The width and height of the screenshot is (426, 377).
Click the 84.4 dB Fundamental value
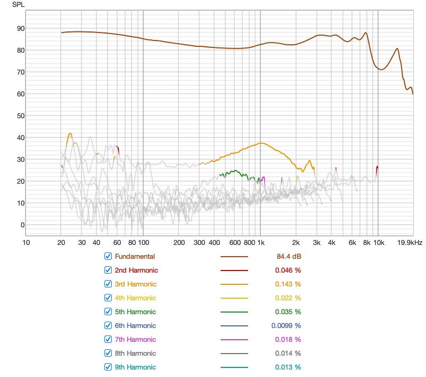tap(289, 256)
